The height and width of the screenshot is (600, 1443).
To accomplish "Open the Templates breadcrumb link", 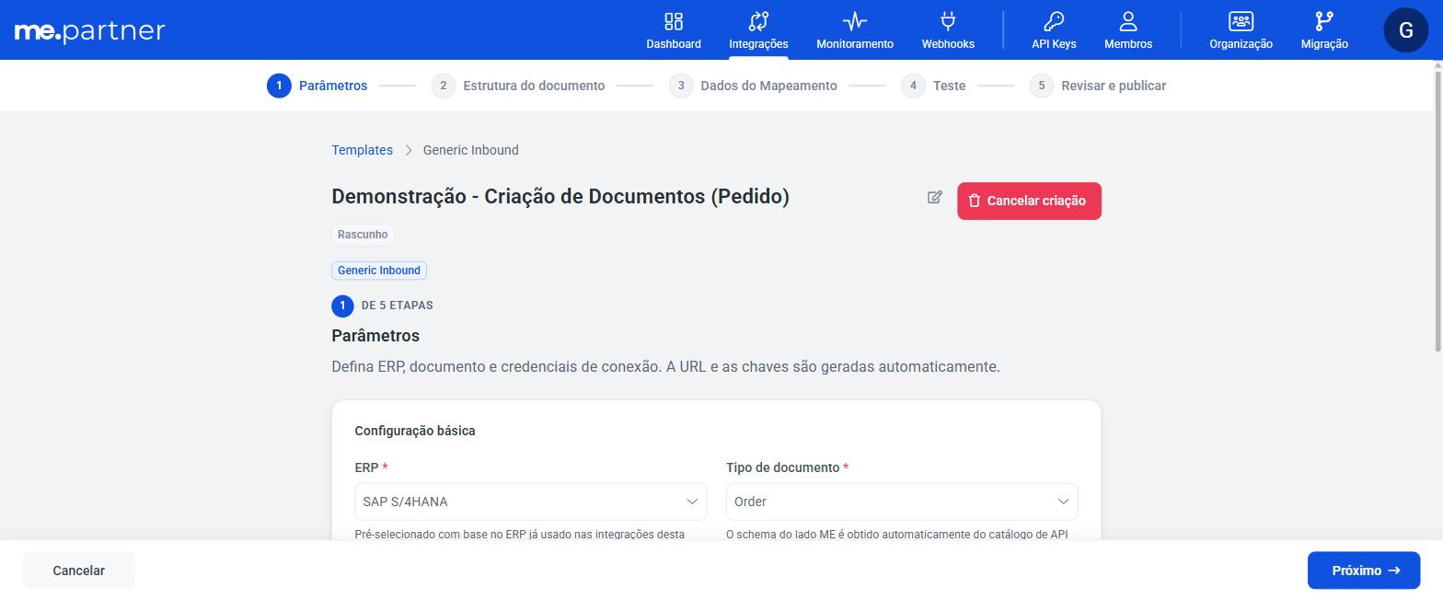I will (x=362, y=150).
